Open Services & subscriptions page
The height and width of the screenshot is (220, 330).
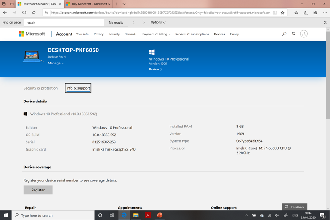click(192, 34)
